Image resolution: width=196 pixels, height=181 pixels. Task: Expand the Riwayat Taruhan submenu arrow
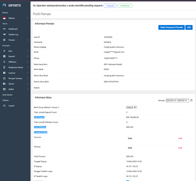[27, 78]
